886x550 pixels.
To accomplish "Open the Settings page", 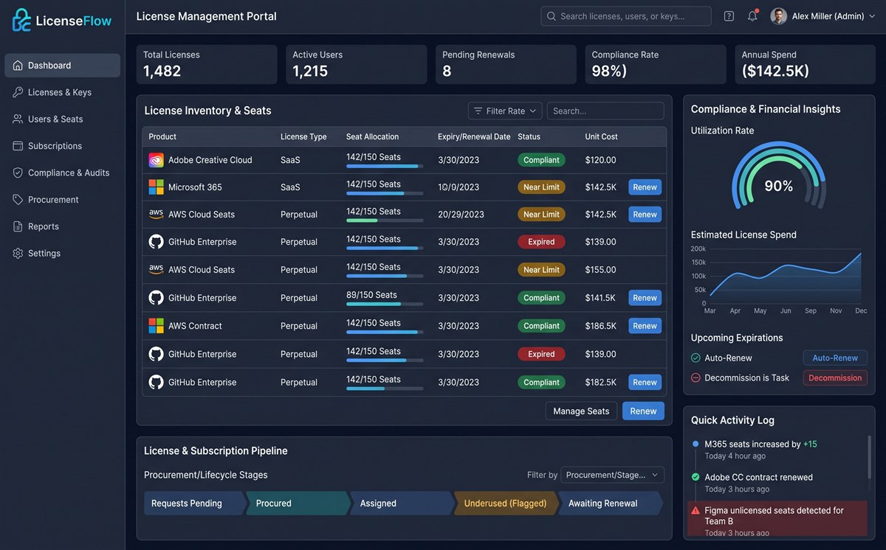I will click(x=63, y=253).
